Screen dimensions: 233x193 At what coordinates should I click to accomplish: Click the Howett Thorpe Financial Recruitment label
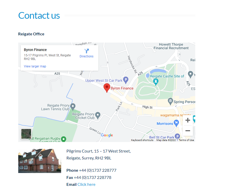(171, 46)
